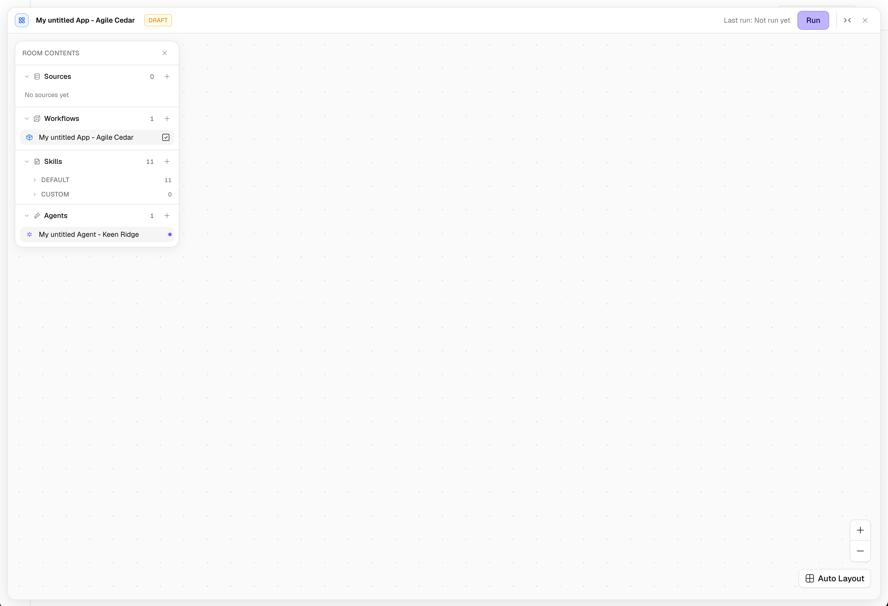Viewport: 888px width, 606px height.
Task: Apply Auto Layout to the canvas
Action: coord(834,578)
